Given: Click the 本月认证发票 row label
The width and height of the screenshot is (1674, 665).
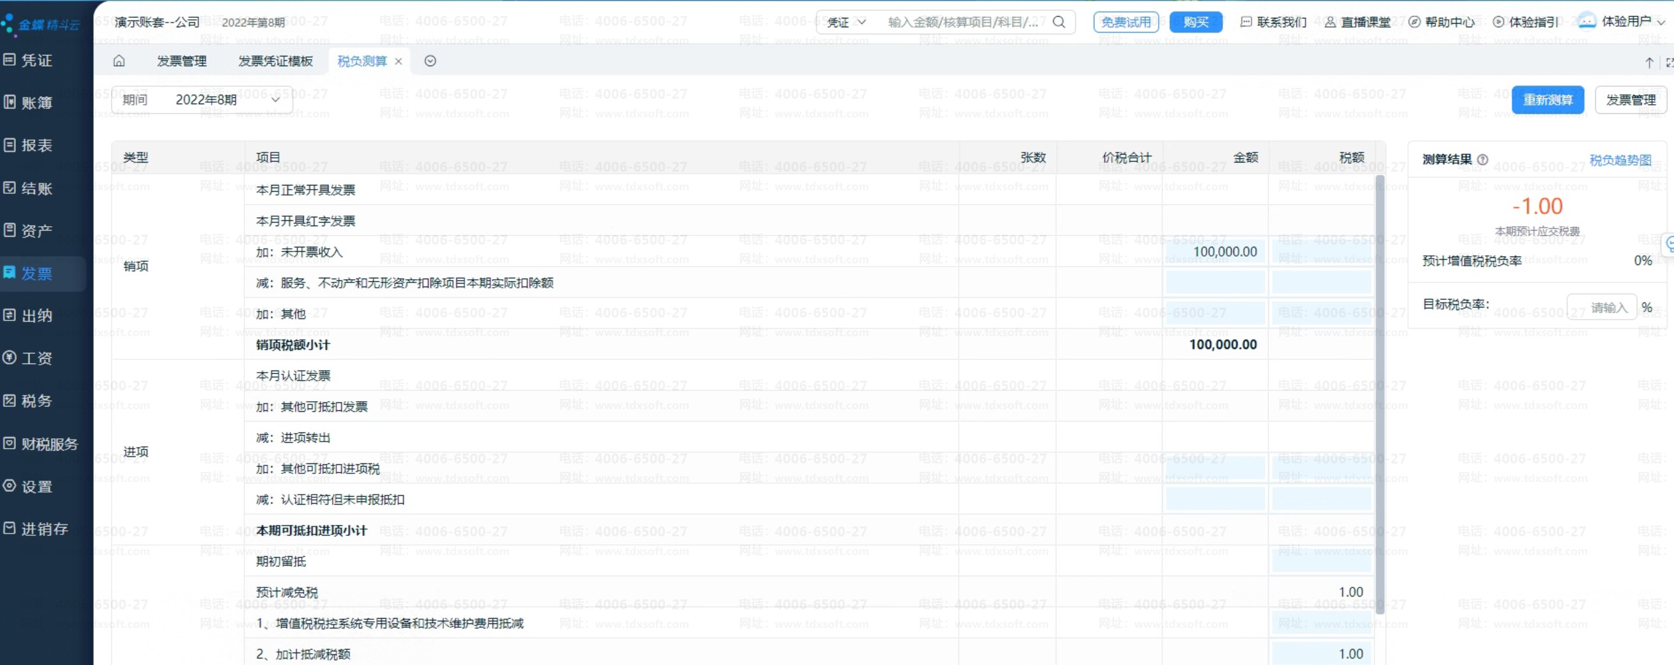Looking at the screenshot, I should (x=293, y=376).
